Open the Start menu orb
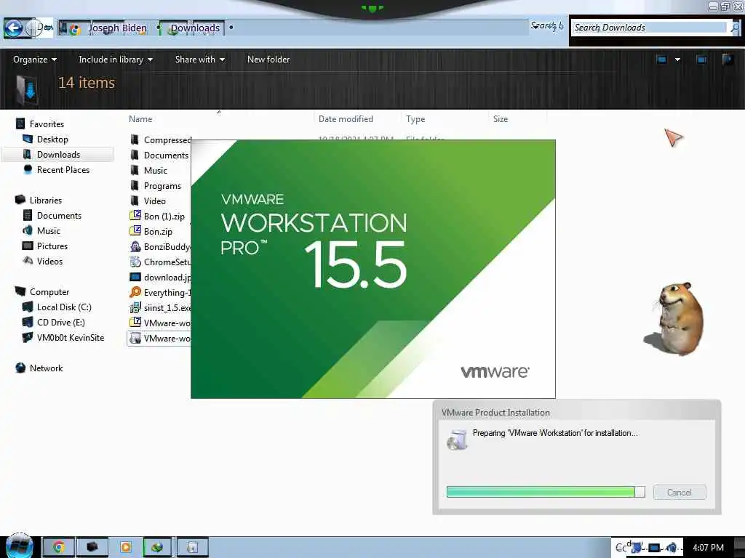Viewport: 745px width, 558px height. tap(19, 546)
